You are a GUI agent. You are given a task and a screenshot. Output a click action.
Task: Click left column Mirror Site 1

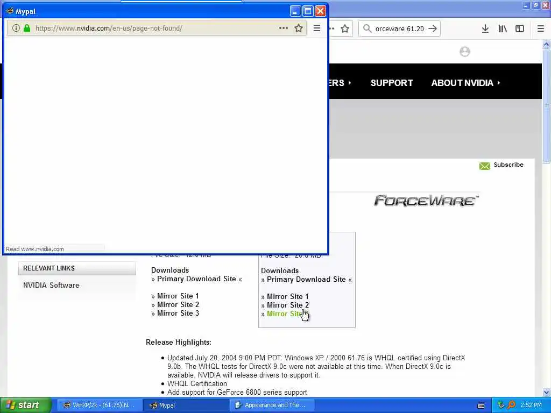click(178, 296)
